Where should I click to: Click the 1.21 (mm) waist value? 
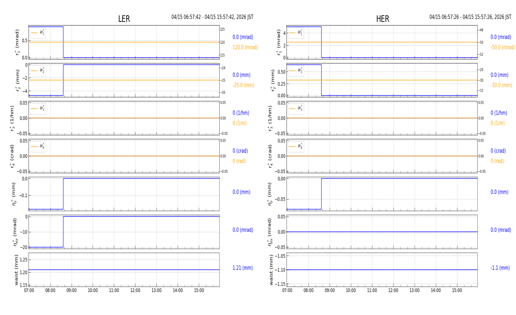click(x=243, y=268)
